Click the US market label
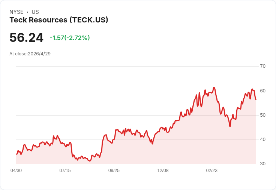276x190 pixels. tap(35, 12)
